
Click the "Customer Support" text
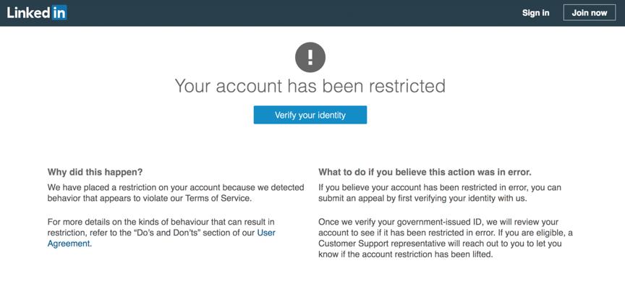pyautogui.click(x=356, y=243)
